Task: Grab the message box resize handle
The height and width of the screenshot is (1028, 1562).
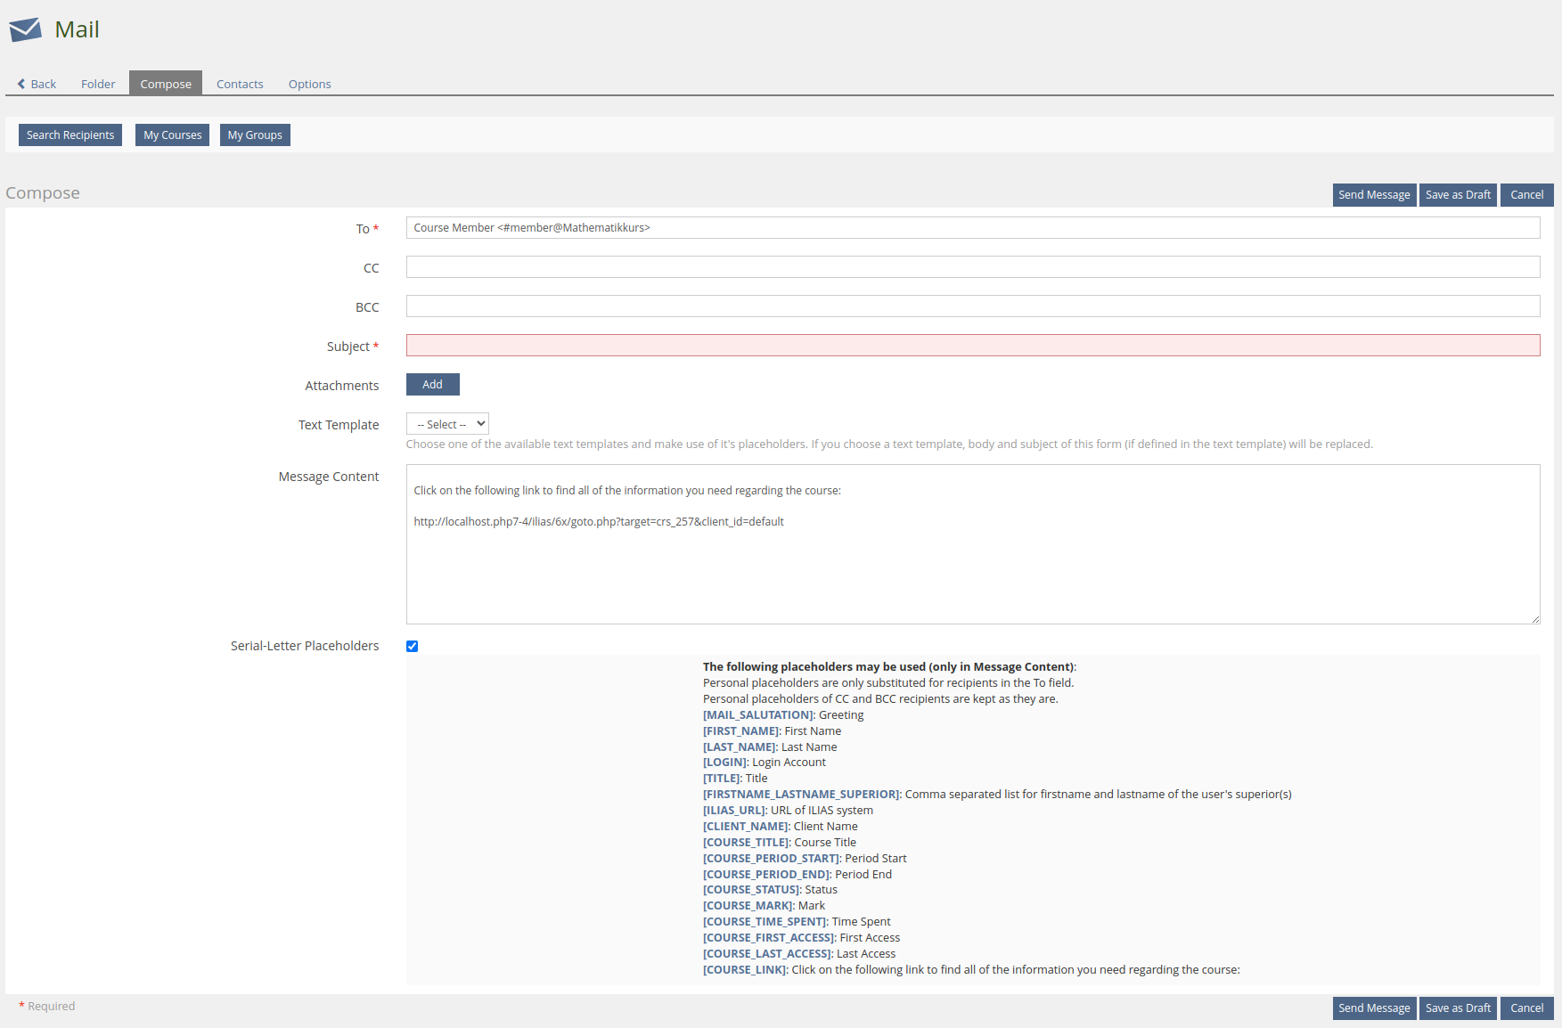Action: pyautogui.click(x=1535, y=619)
